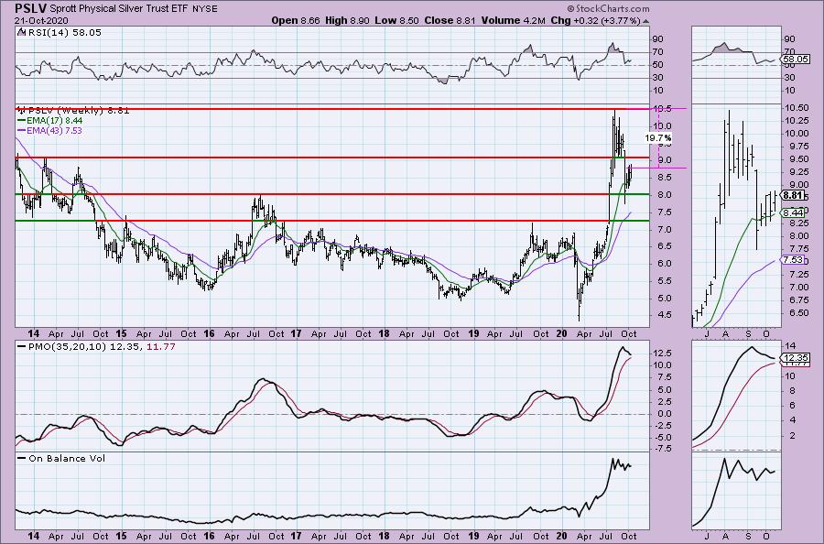Select the red 11.77 PMO signal value
The height and width of the screenshot is (544, 824).
click(159, 347)
